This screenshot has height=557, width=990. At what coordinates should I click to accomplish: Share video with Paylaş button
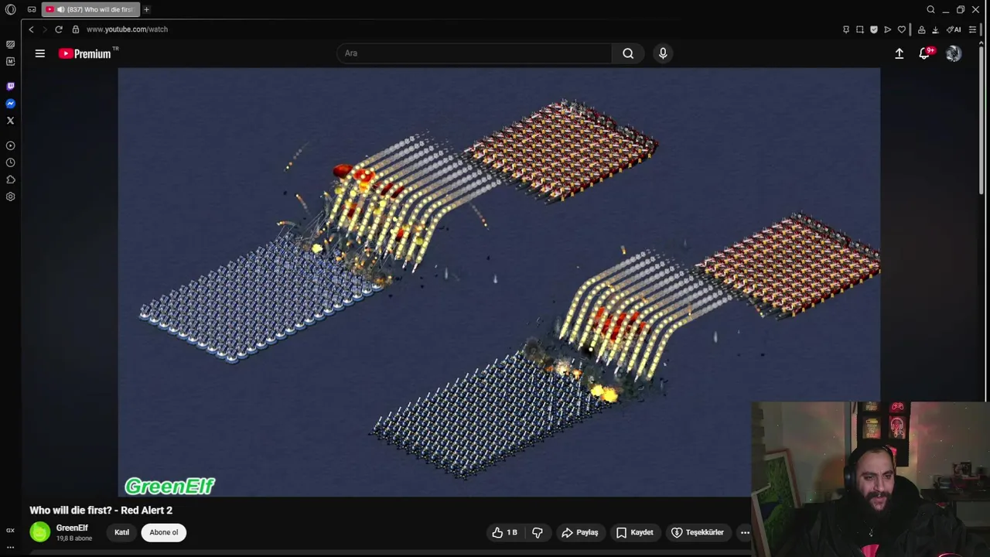[x=580, y=532]
